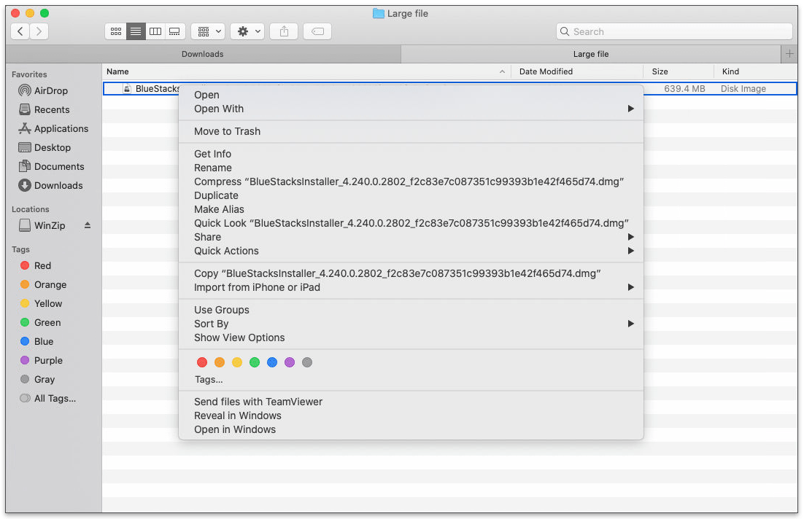Expand the Sort By submenu
This screenshot has height=519, width=804.
click(411, 324)
